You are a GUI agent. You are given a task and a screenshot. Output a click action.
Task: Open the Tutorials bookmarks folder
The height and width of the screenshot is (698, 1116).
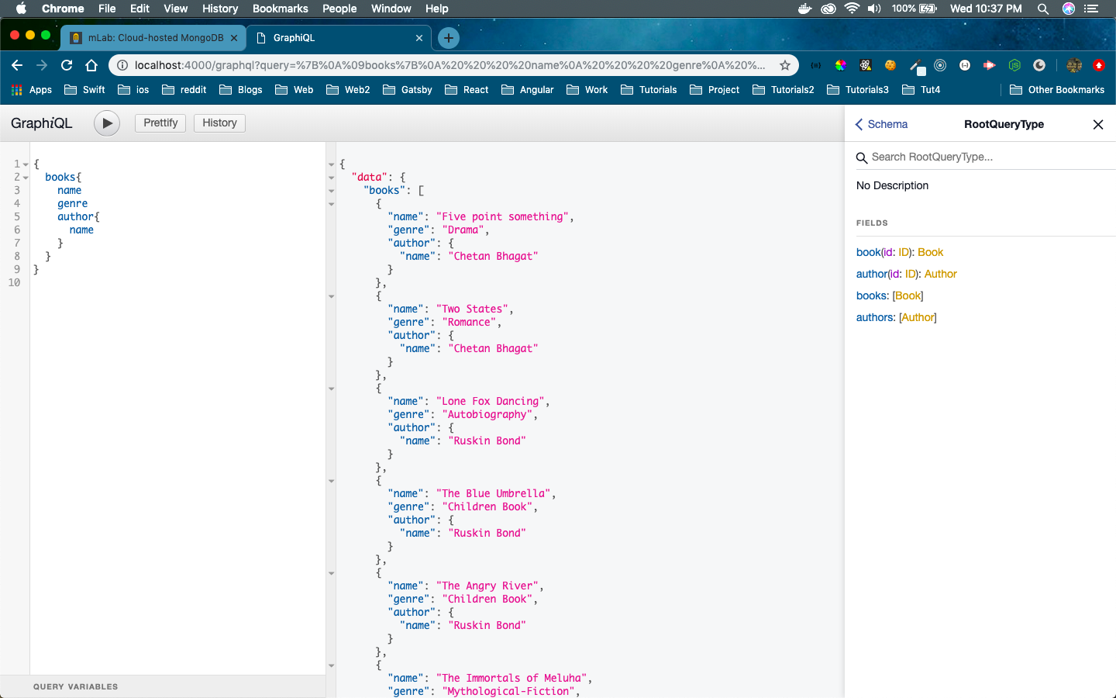649,90
